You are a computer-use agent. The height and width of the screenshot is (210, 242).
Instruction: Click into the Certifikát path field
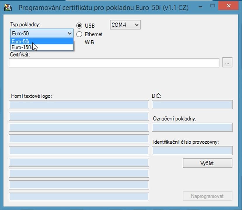click(x=114, y=63)
